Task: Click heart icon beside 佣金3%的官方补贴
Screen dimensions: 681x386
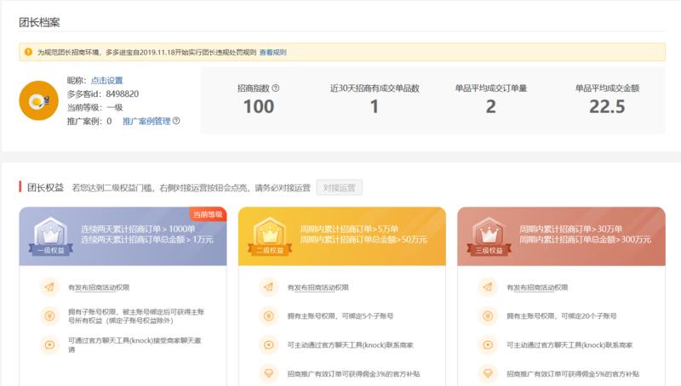Action: pyautogui.click(x=268, y=373)
